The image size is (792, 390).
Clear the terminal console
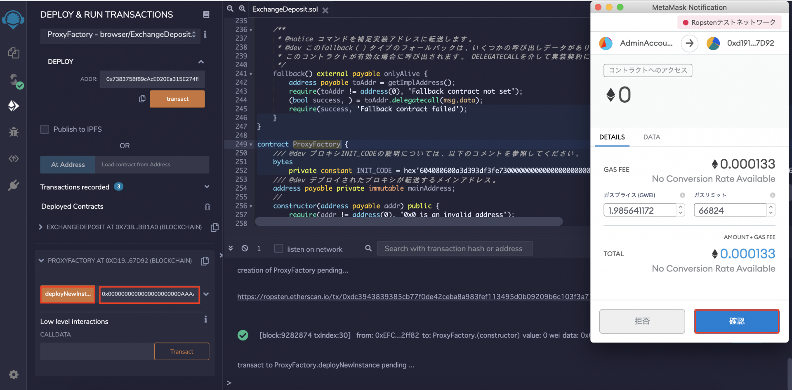click(245, 248)
